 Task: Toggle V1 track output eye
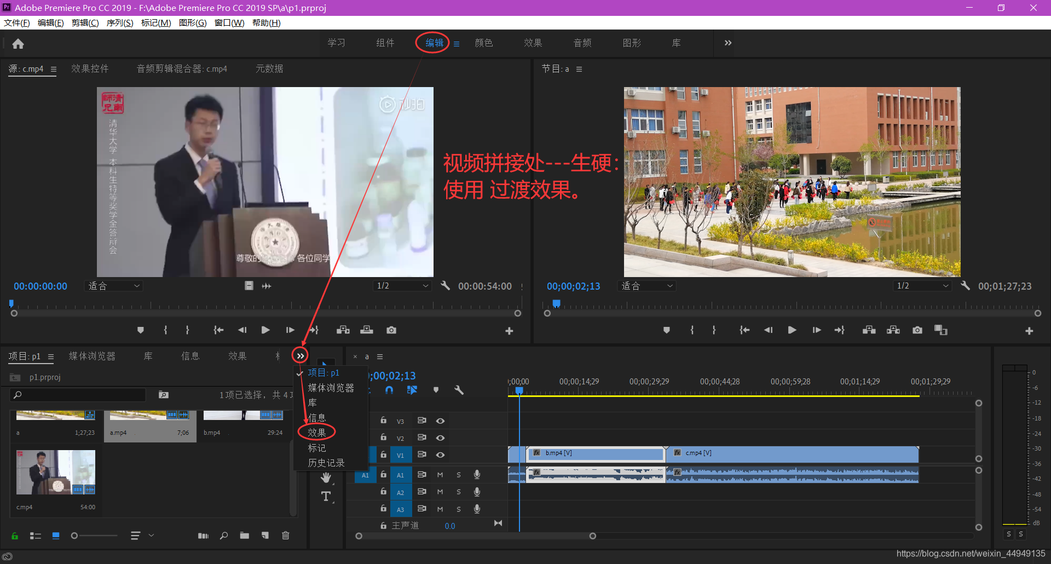440,455
